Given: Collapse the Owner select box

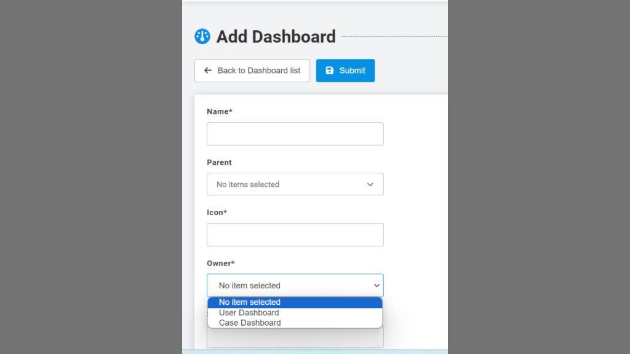Looking at the screenshot, I should 295,285.
